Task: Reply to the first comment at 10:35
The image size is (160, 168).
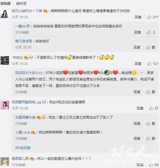Action: (138, 17)
